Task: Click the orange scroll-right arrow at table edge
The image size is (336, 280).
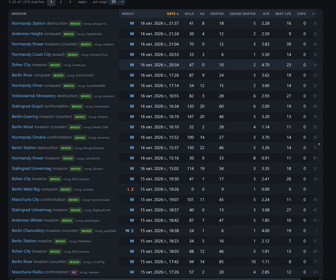Action: 319,144
